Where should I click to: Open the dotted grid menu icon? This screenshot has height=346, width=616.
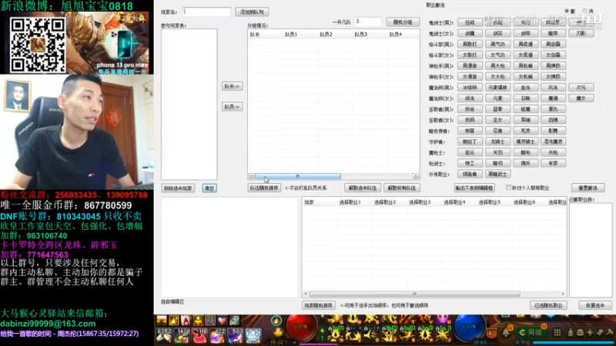pos(557,332)
